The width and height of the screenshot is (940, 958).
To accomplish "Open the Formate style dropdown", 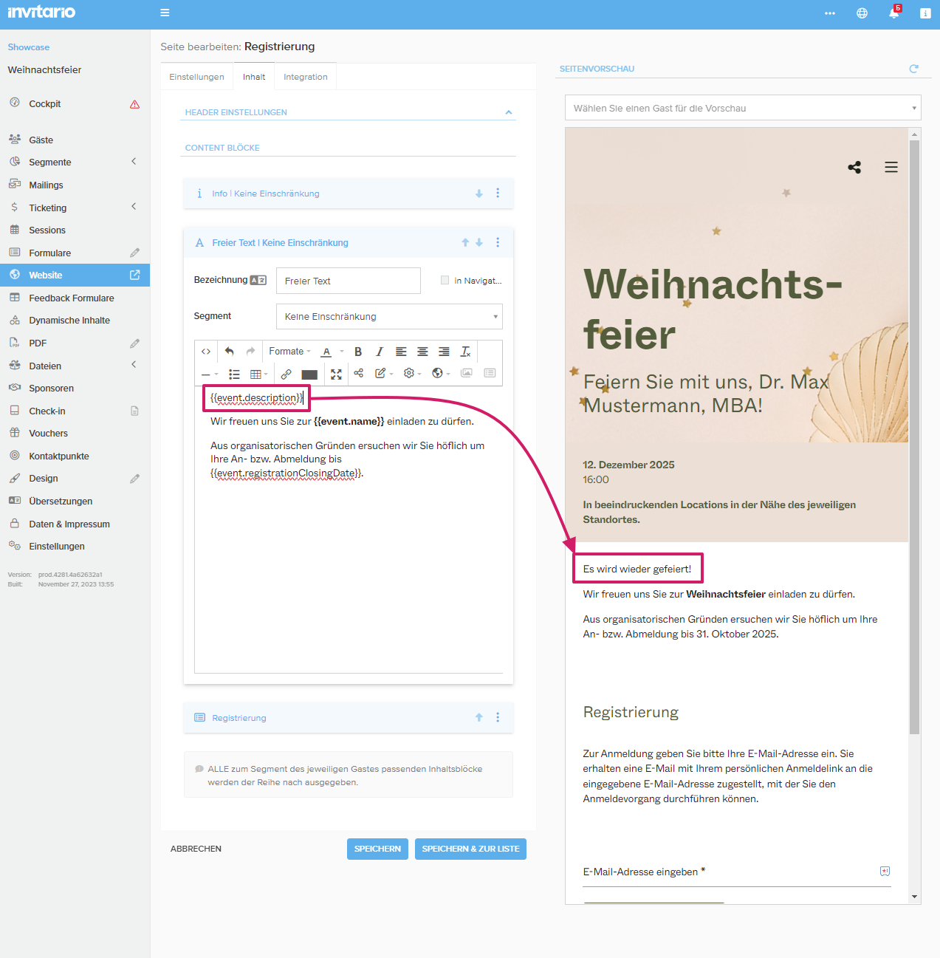I will click(x=289, y=352).
